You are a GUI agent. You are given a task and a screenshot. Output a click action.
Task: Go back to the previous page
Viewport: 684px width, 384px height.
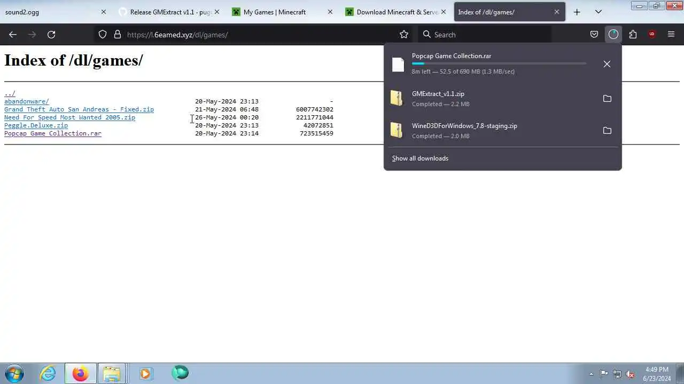[x=13, y=35]
